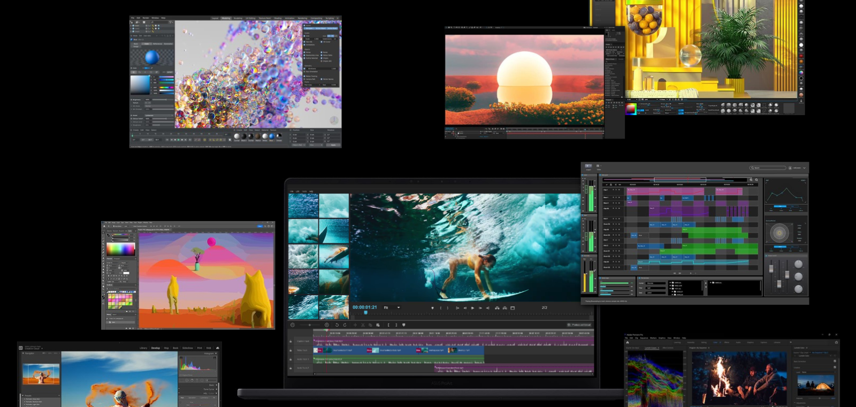
Task: Click the preview scrubber playhead in the video editor
Action: point(366,313)
